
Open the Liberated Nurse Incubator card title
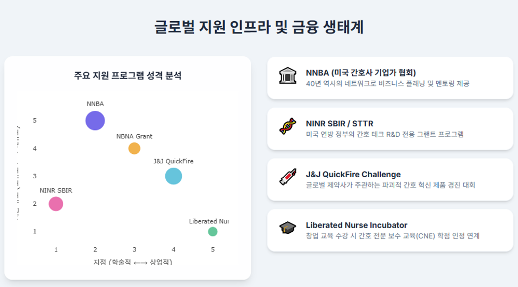pos(356,225)
